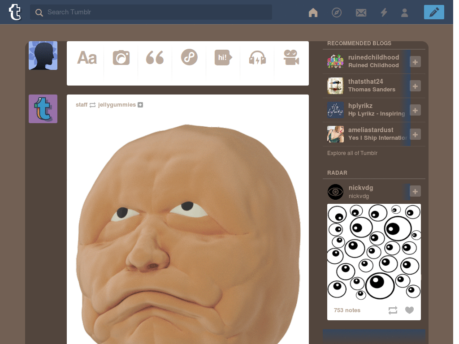The width and height of the screenshot is (459, 344).
Task: Open the Home dashboard icon
Action: (x=313, y=13)
